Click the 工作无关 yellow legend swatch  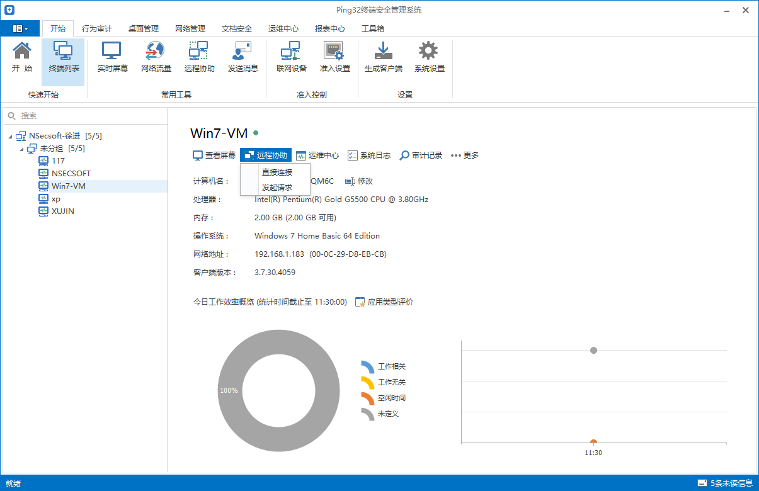(x=368, y=383)
